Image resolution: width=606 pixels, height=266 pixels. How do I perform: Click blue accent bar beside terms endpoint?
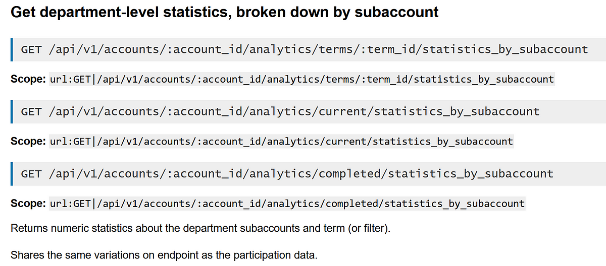12,49
